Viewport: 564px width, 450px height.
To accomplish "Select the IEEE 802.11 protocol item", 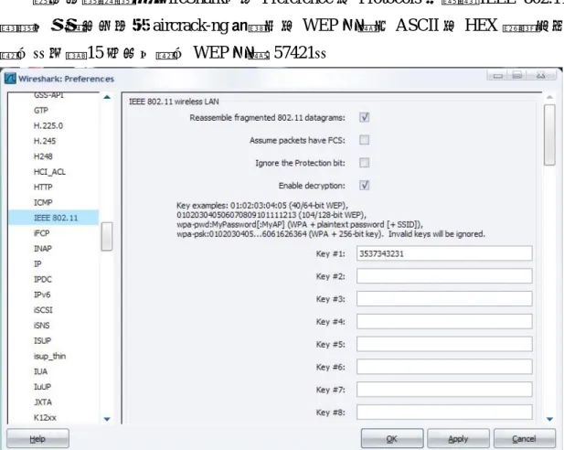I will [54, 218].
